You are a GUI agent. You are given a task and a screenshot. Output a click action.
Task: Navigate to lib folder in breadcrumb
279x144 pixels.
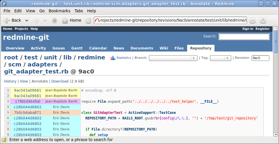[x=67, y=57]
